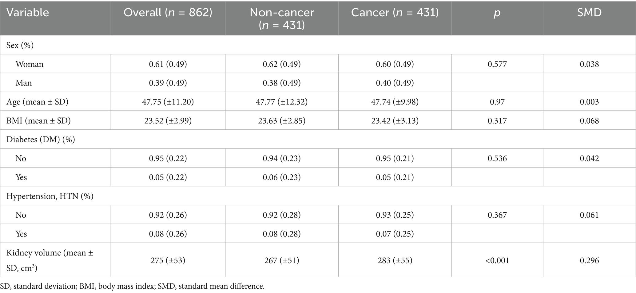Viewport: 636px width, 293px height.
Task: Click the Diabetes (DM) (%) row label
Action: tap(41, 140)
